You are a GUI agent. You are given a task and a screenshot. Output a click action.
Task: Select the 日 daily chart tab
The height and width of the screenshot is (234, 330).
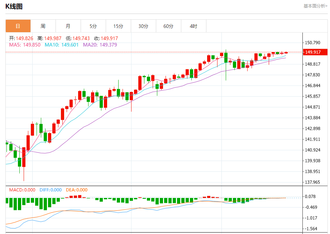(x=18, y=26)
